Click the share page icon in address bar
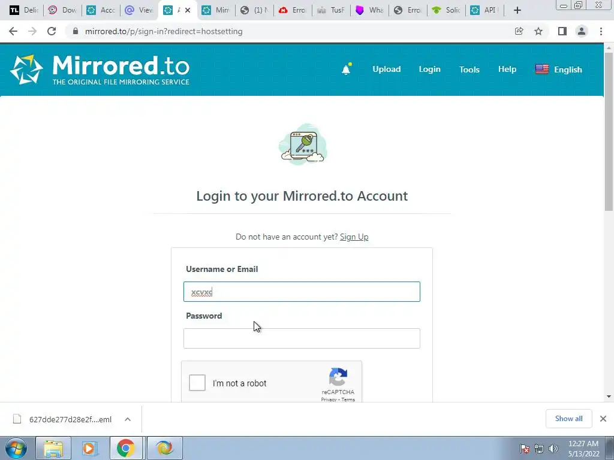The image size is (614, 460). coord(519,31)
